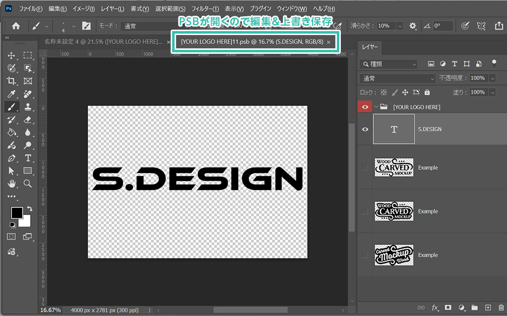Select the Eyedropper tool
Image resolution: width=507 pixels, height=316 pixels.
11,94
